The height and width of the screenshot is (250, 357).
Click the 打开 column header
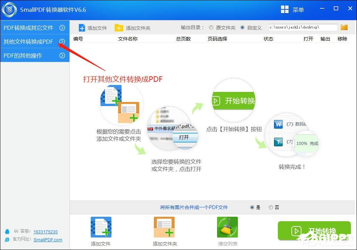pos(308,39)
